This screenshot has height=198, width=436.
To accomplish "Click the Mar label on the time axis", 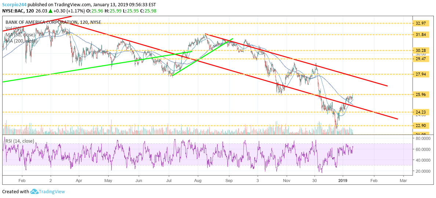I will pos(403,180).
